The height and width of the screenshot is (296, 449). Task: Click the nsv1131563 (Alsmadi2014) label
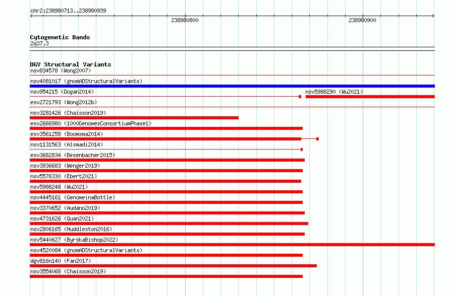(67, 144)
